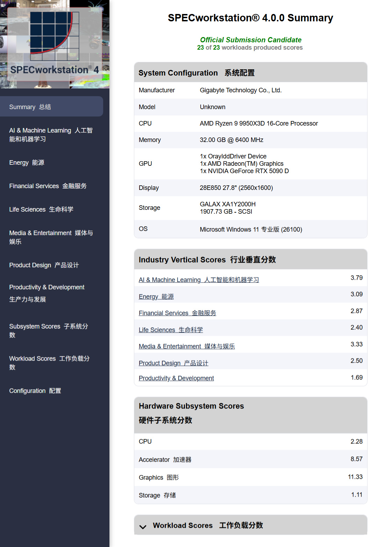392x547 pixels.
Task: Select Energy in the sidebar
Action: click(x=51, y=163)
